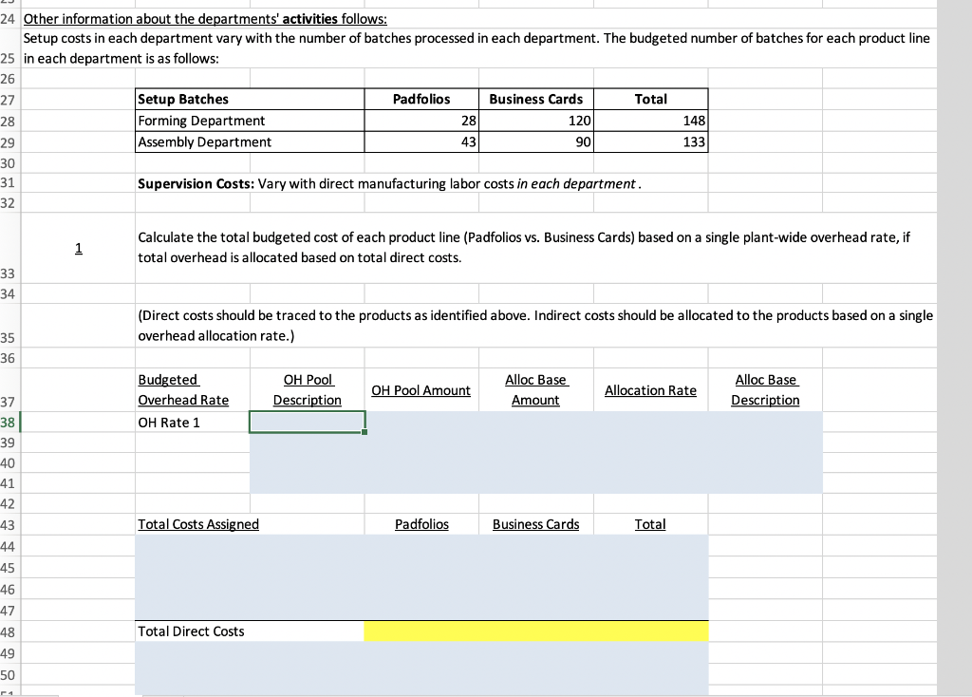The height and width of the screenshot is (697, 972).
Task: Select the OH Pool Description header cell
Action: coord(307,389)
